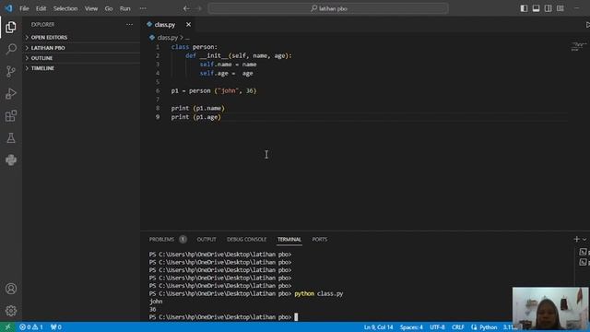This screenshot has width=590, height=332.
Task: Open Source Control view
Action: pyautogui.click(x=11, y=71)
